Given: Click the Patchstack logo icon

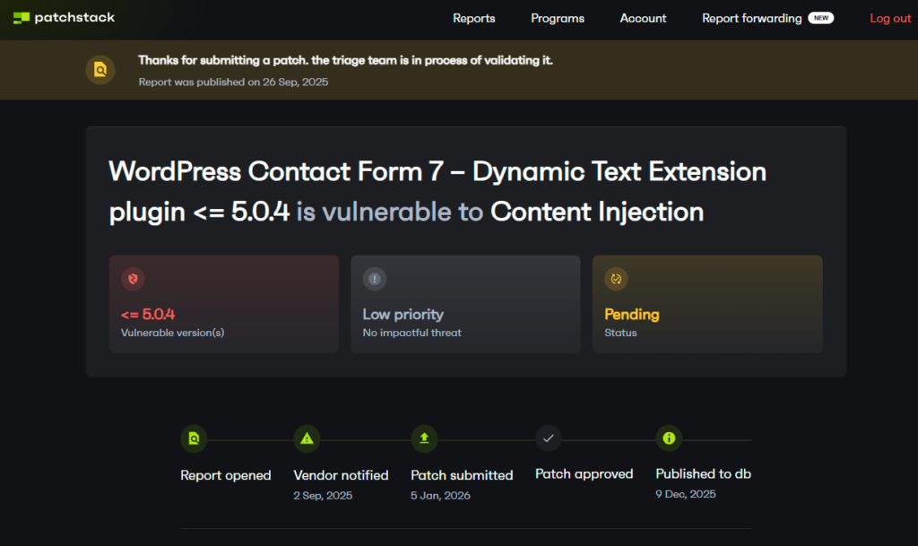Looking at the screenshot, I should pyautogui.click(x=22, y=18).
